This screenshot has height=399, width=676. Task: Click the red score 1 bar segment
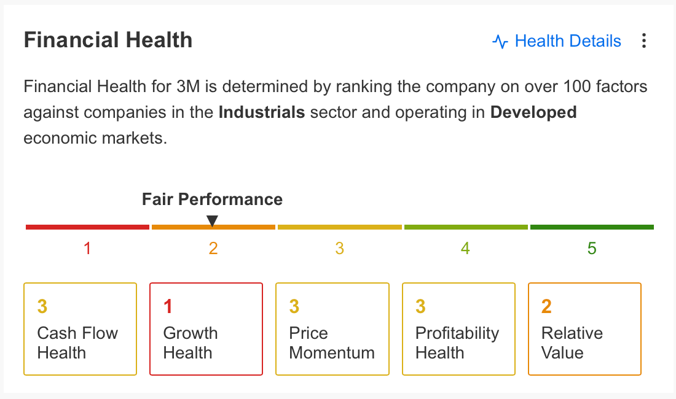[x=87, y=227]
